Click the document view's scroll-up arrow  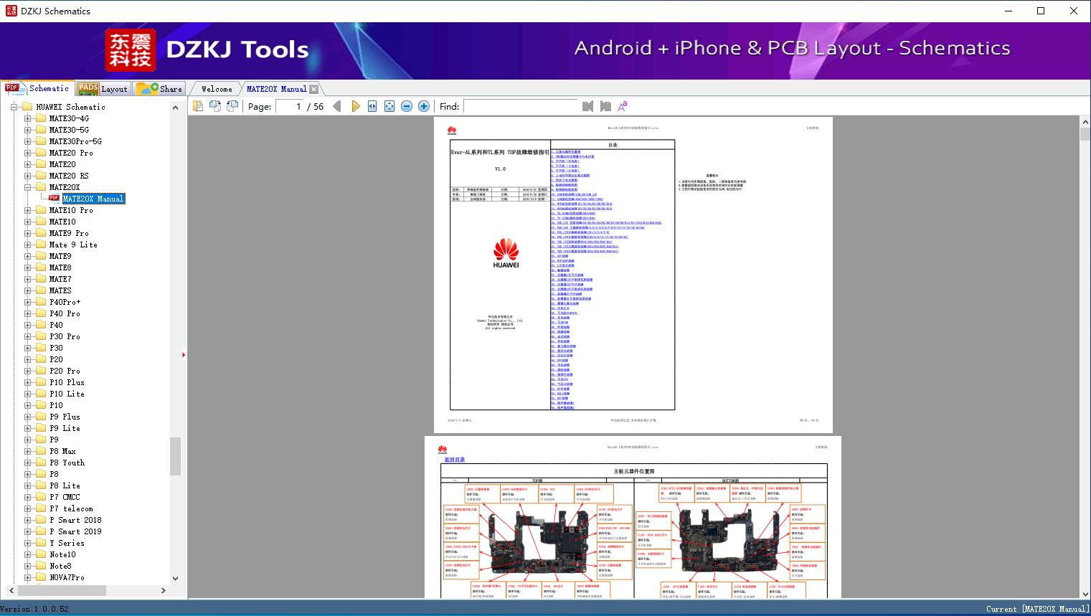tap(1085, 123)
